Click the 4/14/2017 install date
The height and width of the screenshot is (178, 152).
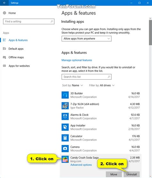coord(134,97)
